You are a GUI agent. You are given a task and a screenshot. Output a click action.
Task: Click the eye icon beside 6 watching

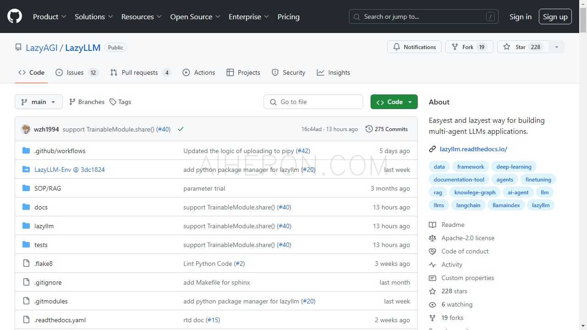click(432, 304)
